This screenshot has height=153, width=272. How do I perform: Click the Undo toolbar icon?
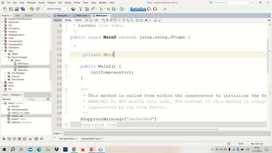pyautogui.click(x=31, y=9)
